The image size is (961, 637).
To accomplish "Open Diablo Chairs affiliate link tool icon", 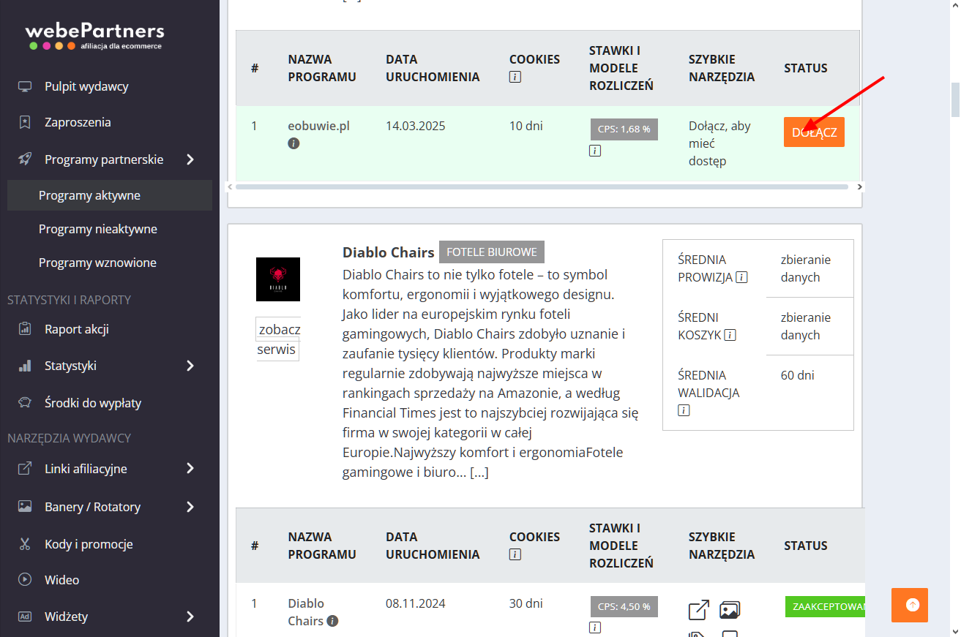I will coord(699,610).
